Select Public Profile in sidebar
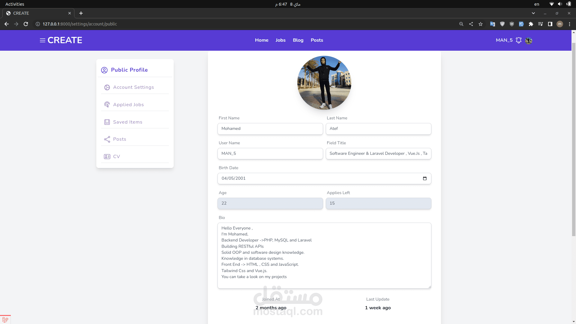This screenshot has height=324, width=576. pyautogui.click(x=129, y=70)
